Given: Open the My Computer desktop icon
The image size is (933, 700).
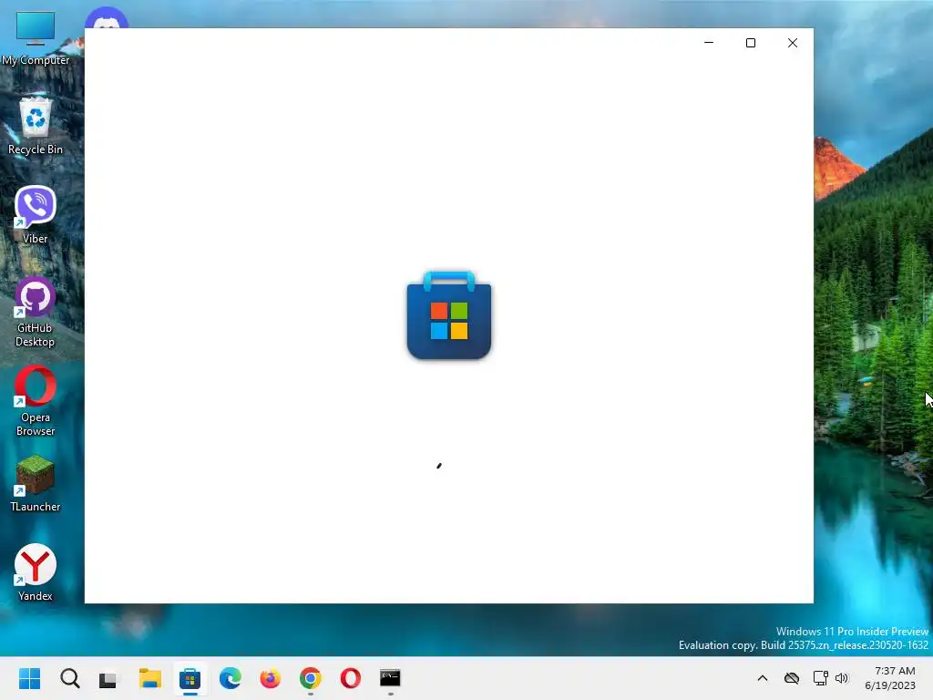Looking at the screenshot, I should pos(36,36).
